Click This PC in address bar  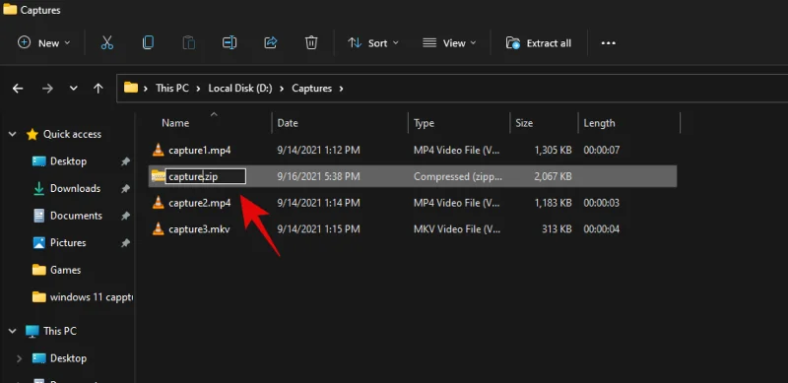pos(171,89)
